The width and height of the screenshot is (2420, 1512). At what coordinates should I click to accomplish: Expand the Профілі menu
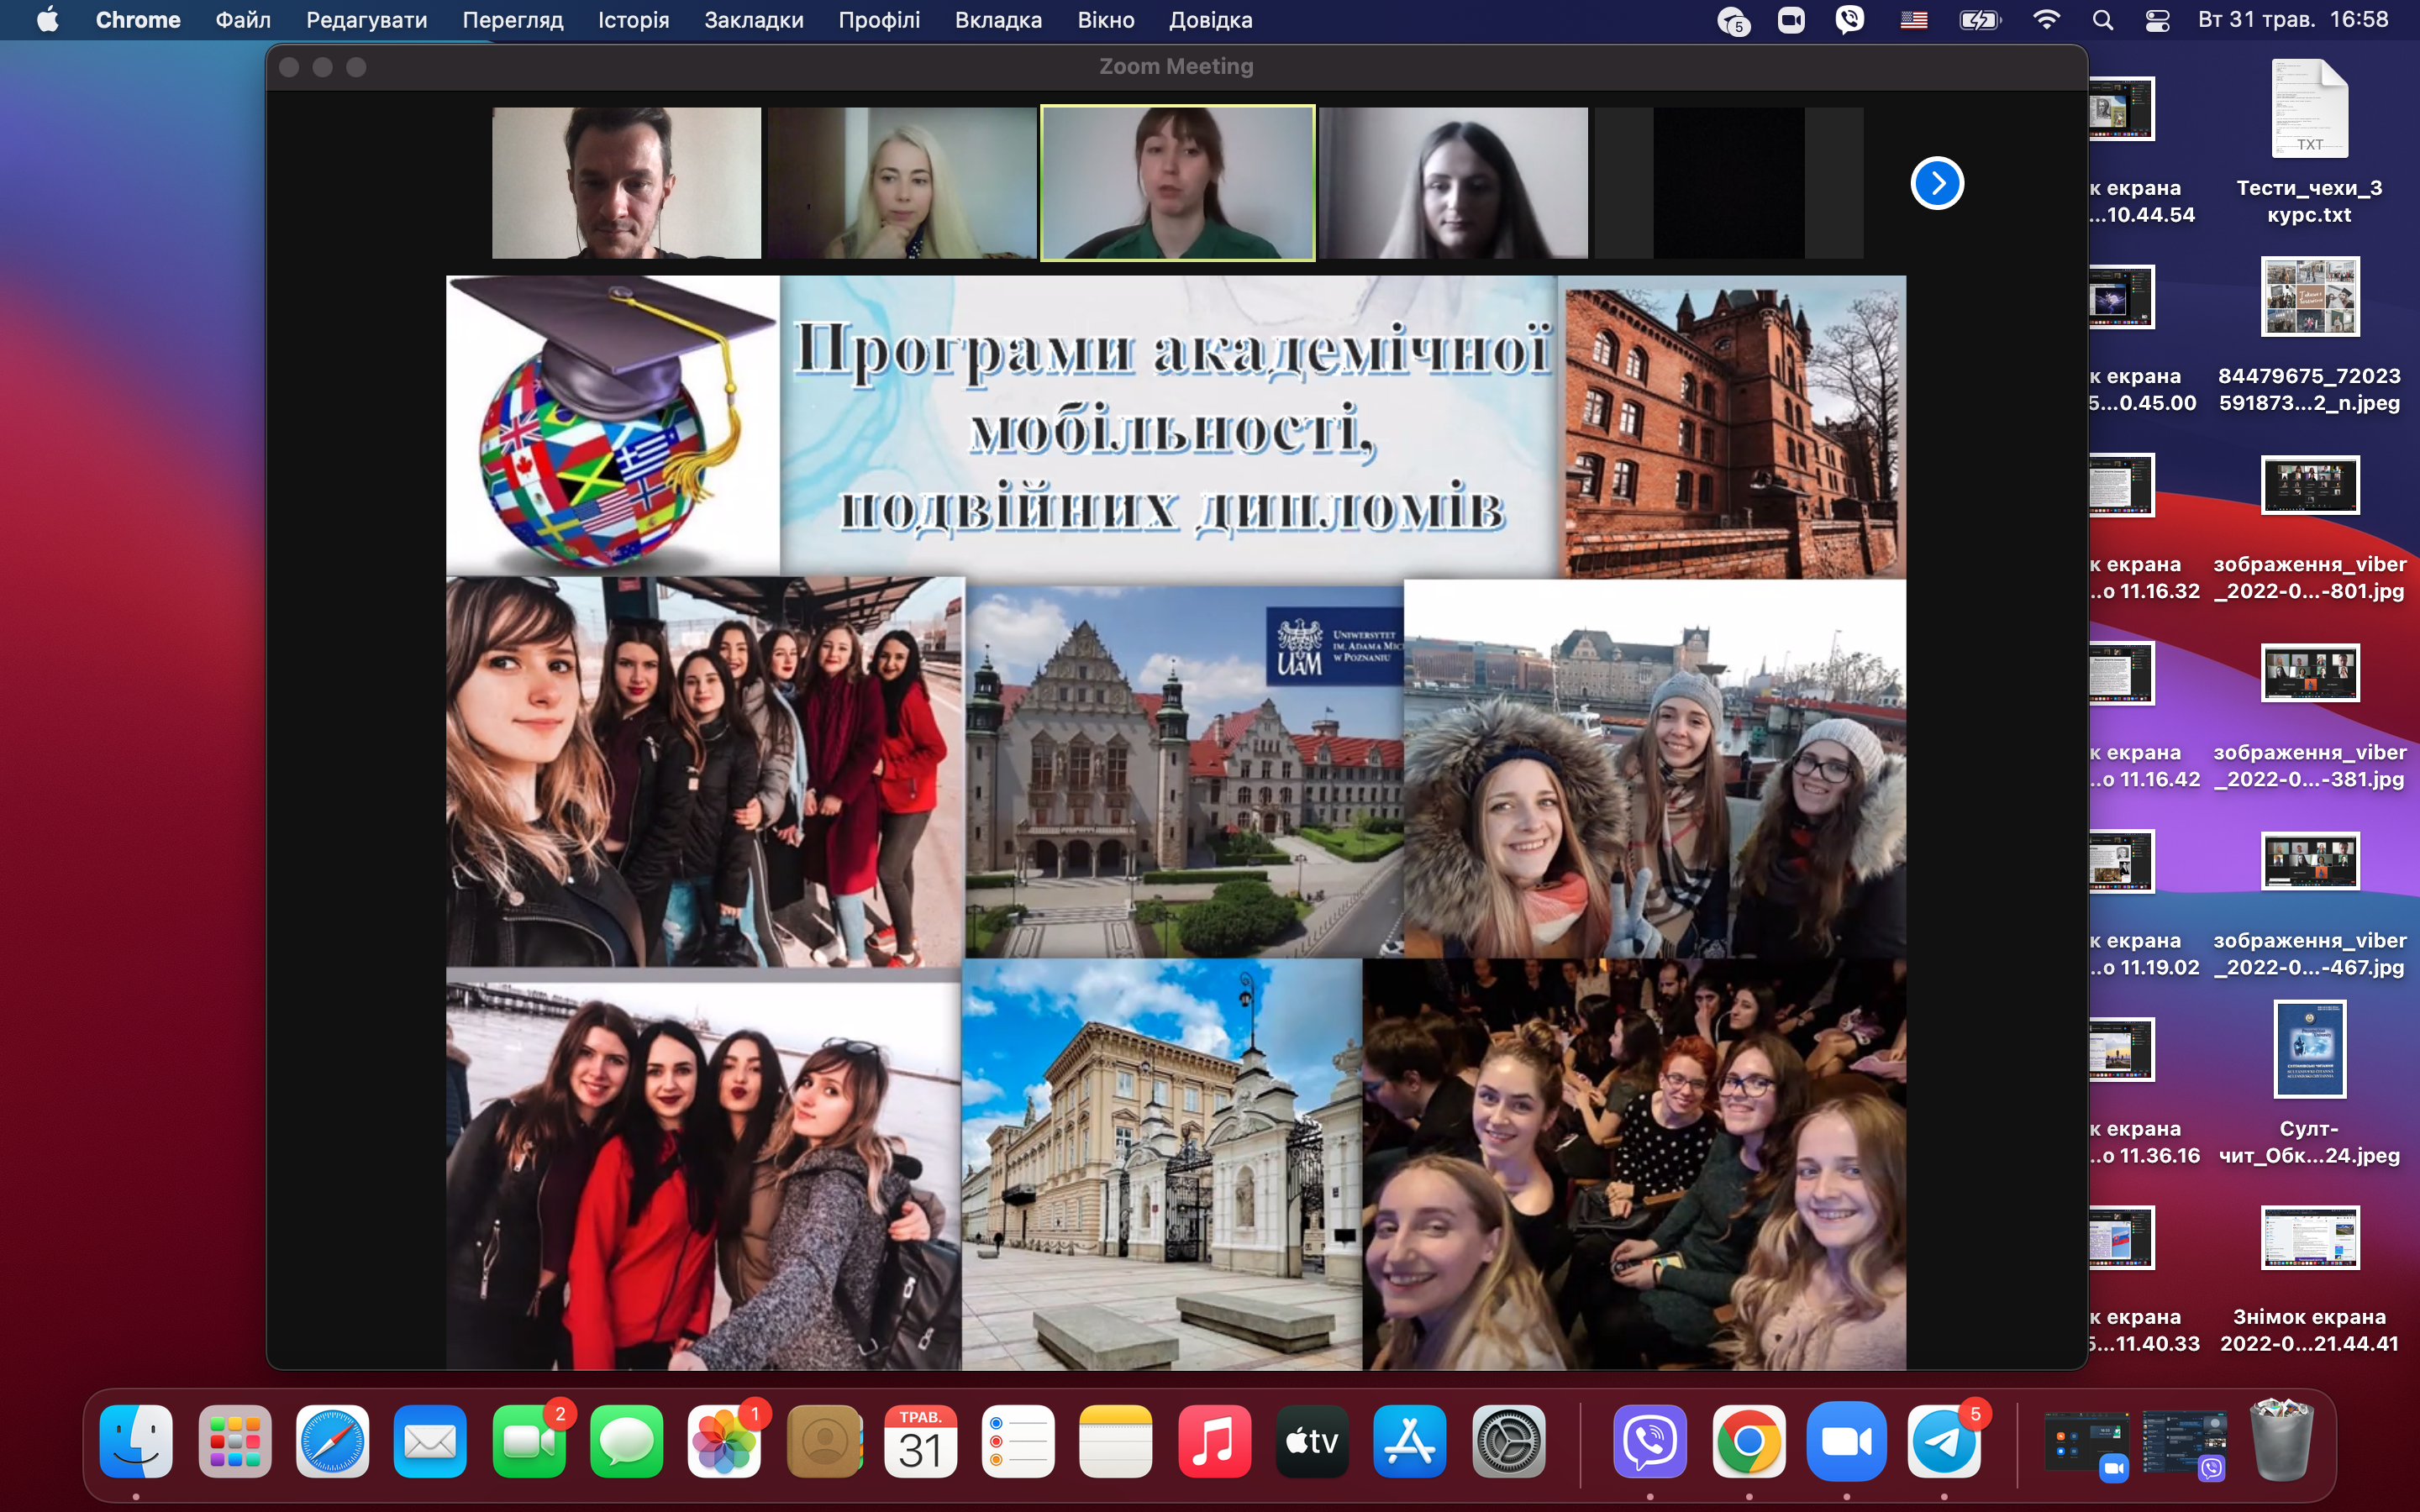(x=879, y=20)
